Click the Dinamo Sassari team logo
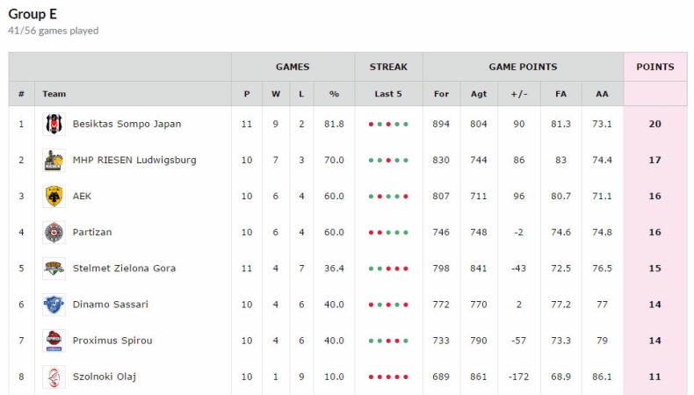This screenshot has height=395, width=694. coord(54,305)
